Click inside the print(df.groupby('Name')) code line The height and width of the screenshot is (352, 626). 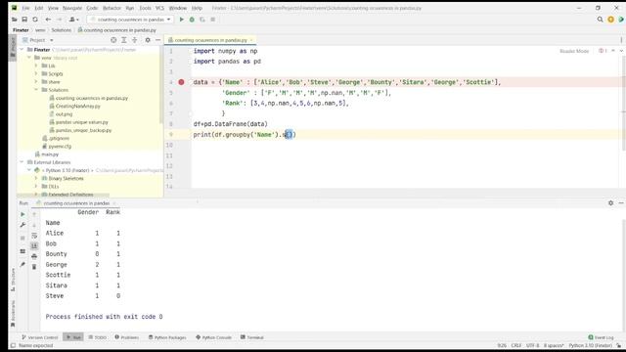tap(245, 135)
